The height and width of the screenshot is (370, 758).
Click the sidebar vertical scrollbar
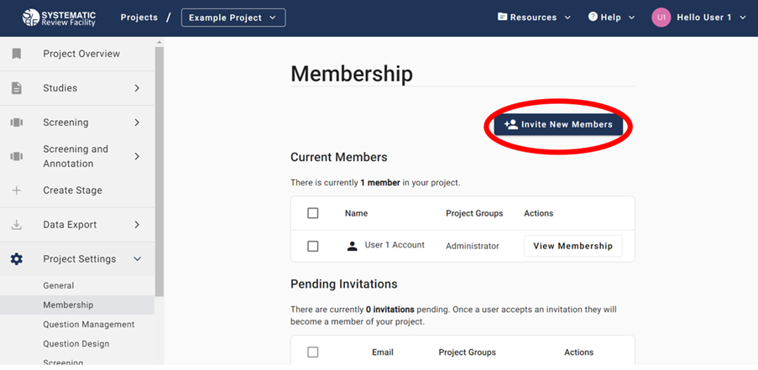click(159, 168)
